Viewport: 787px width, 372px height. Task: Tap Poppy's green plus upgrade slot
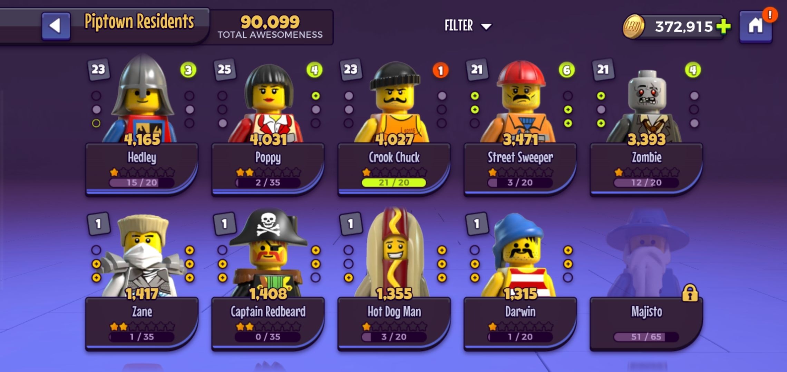(x=315, y=96)
